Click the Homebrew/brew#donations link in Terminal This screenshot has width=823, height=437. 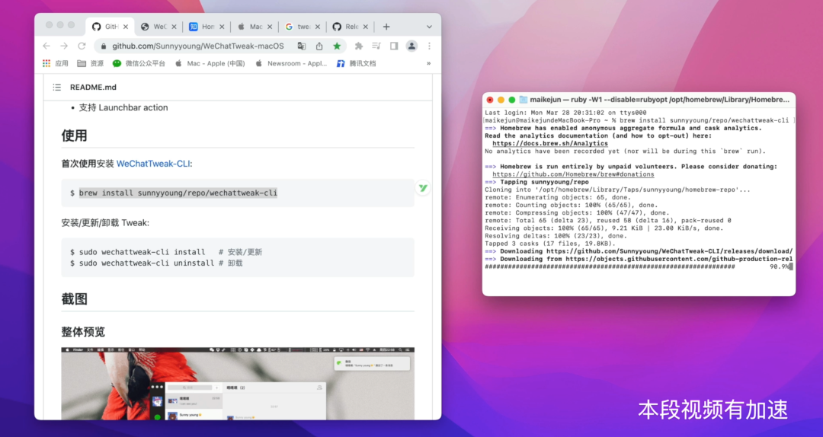(x=573, y=174)
